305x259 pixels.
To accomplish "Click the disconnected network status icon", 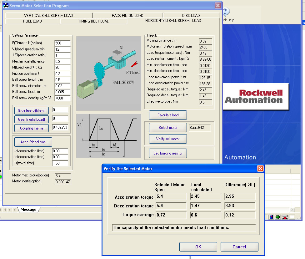I will coord(285,217).
